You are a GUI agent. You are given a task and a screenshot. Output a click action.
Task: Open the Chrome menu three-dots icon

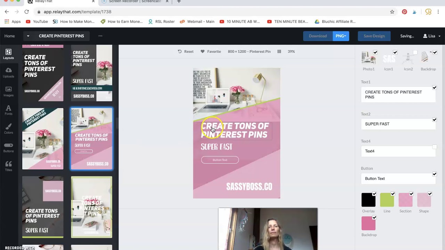tap(438, 12)
